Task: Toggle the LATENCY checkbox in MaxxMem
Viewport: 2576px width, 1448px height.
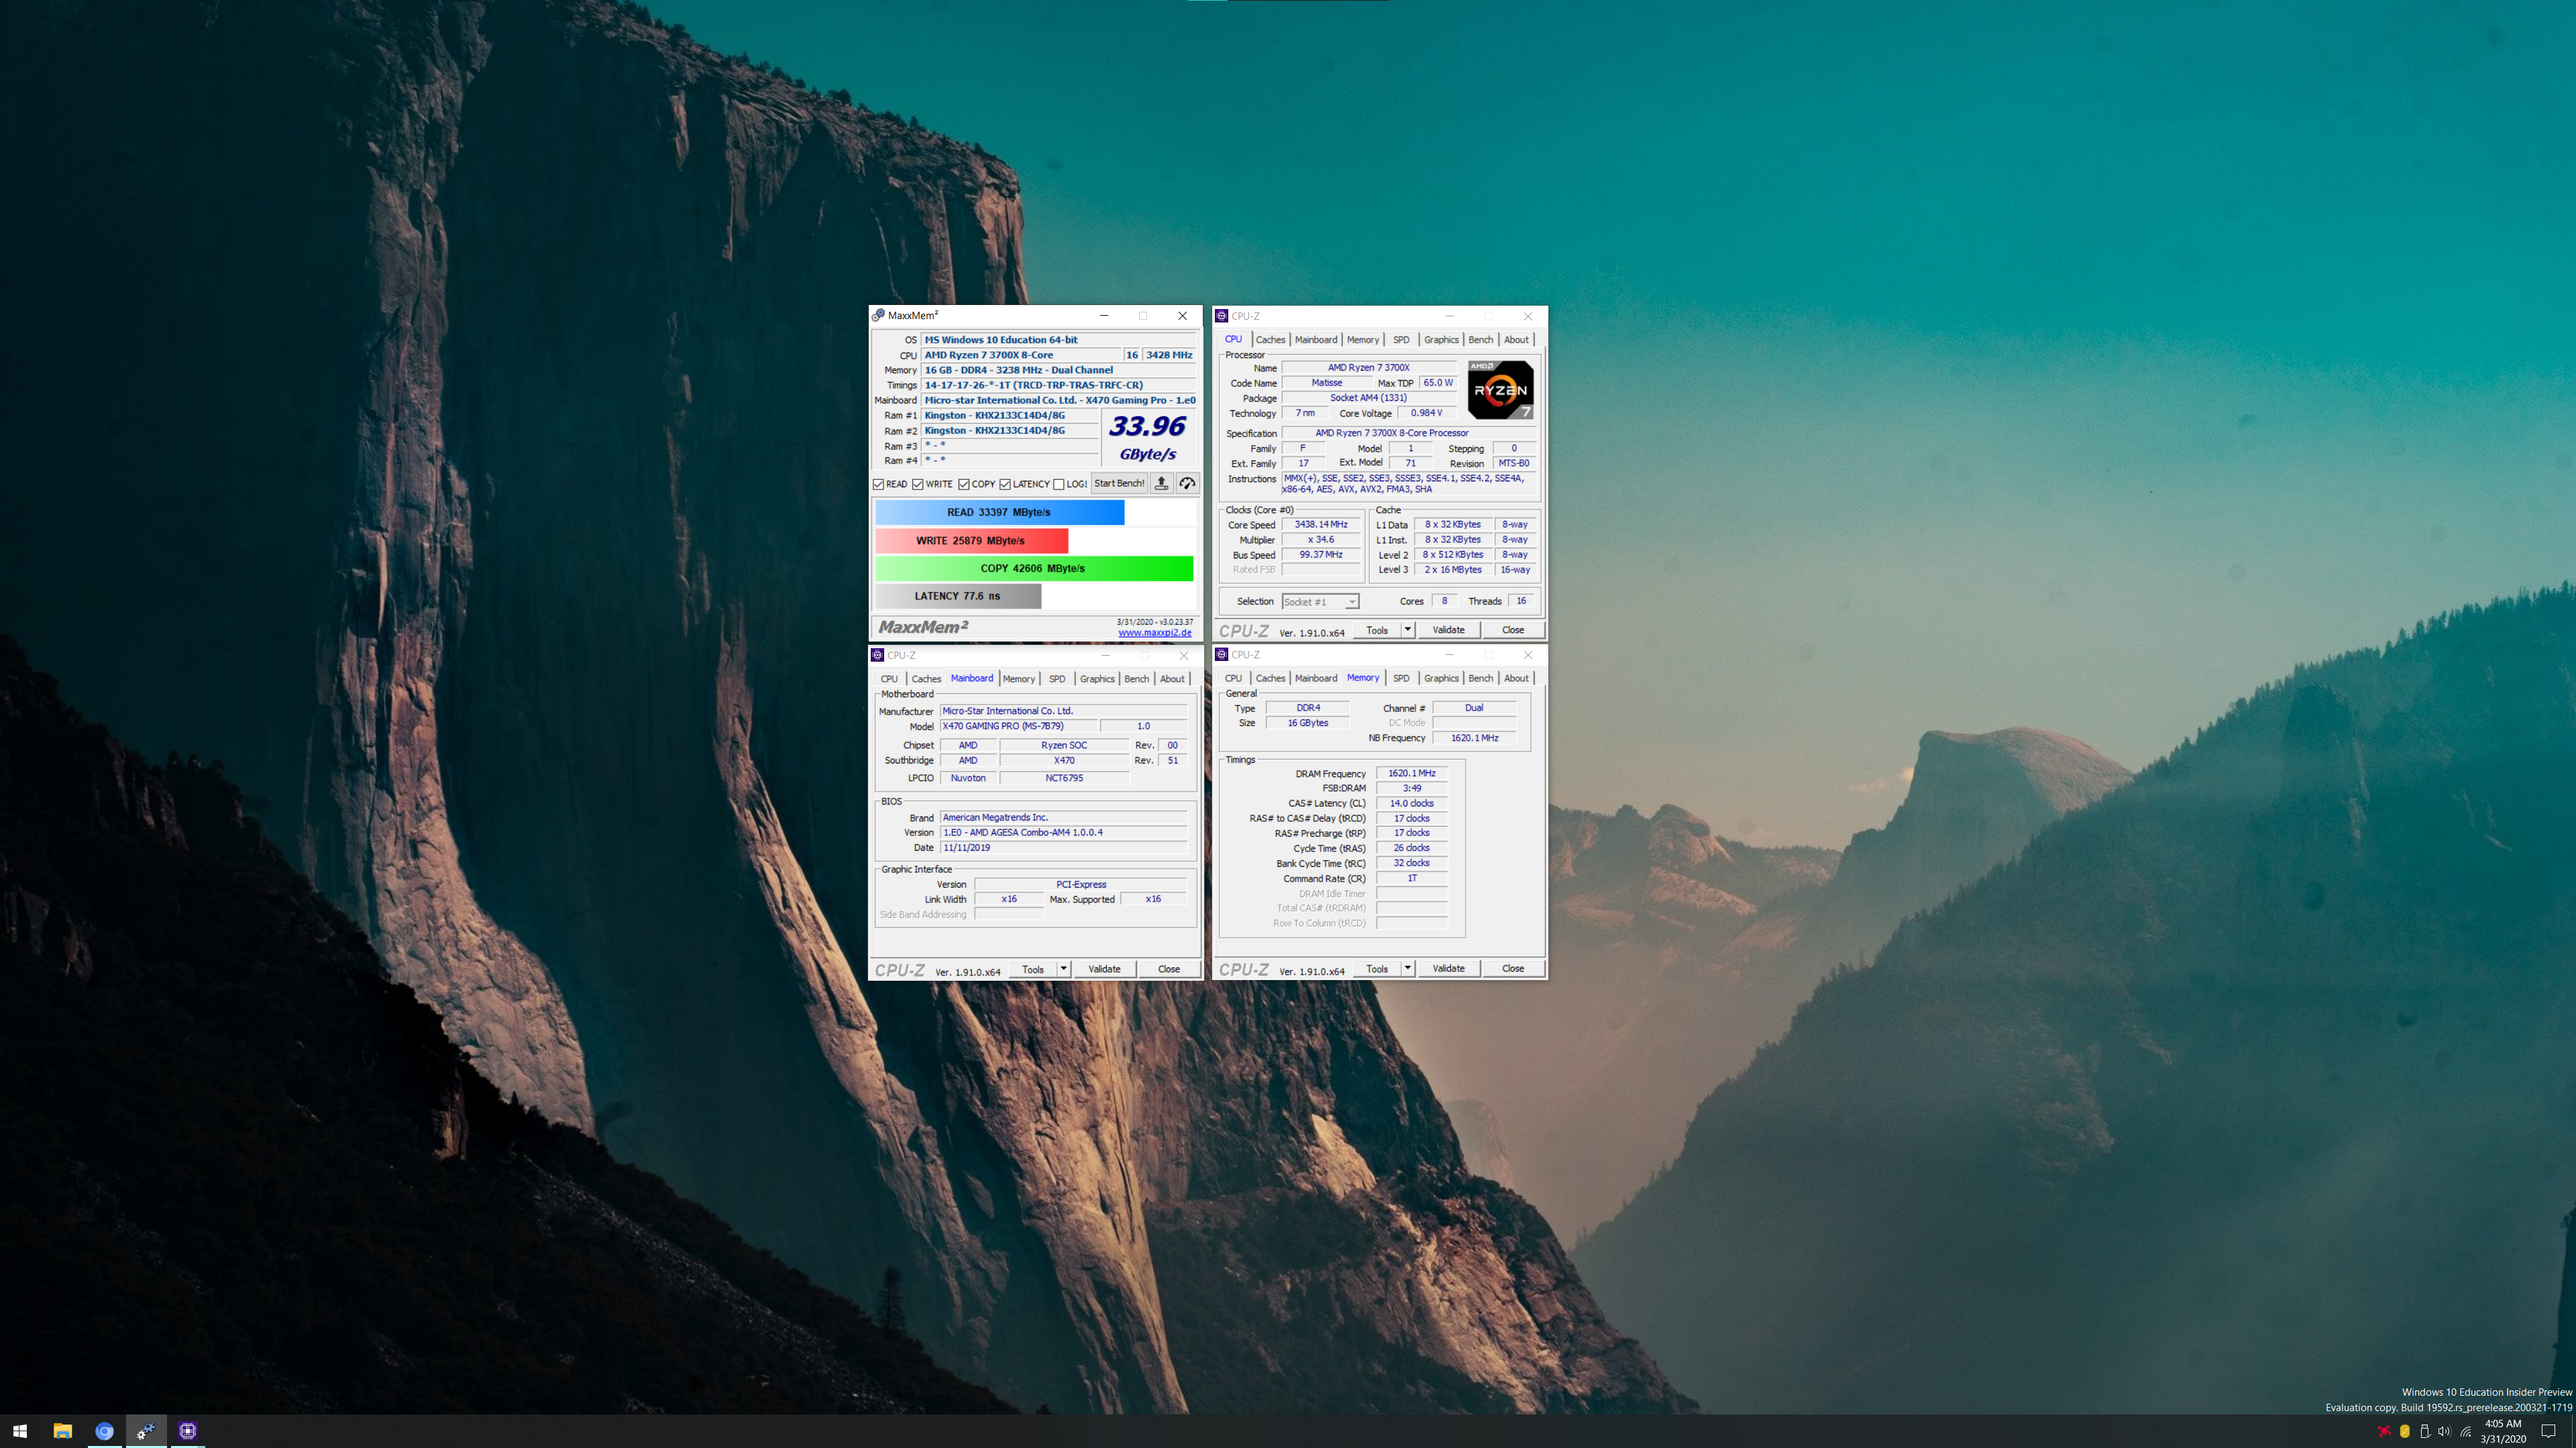Action: click(x=1005, y=485)
